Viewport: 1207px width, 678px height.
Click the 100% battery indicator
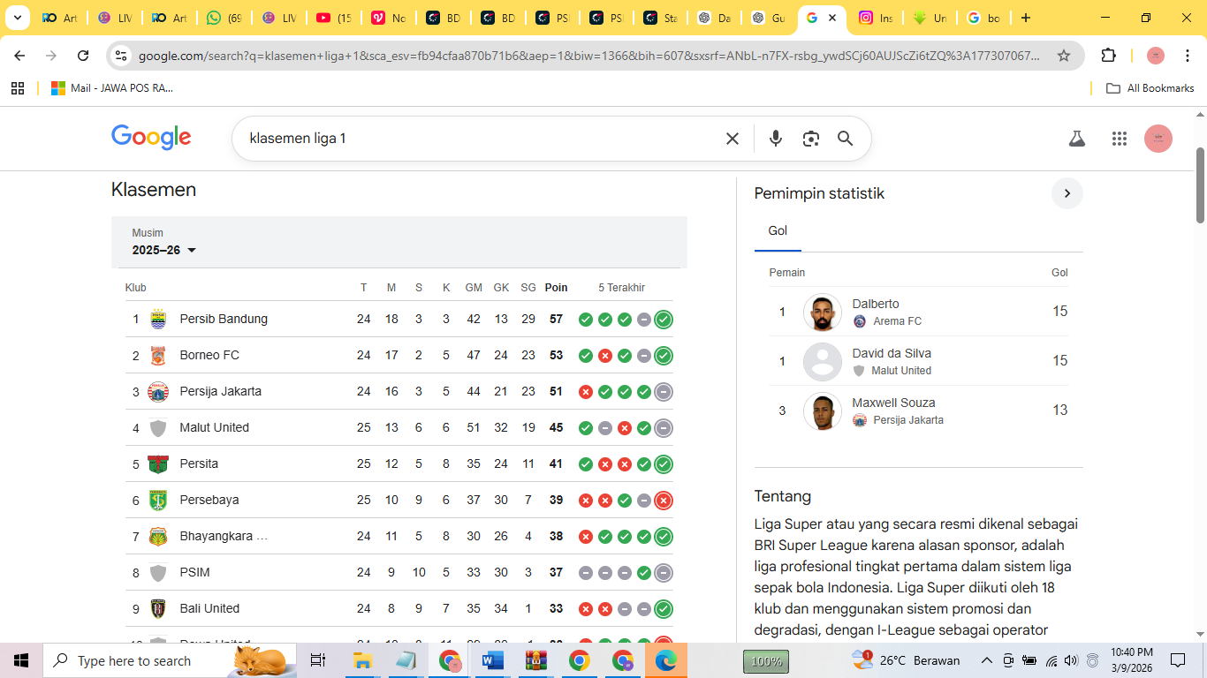coord(766,661)
